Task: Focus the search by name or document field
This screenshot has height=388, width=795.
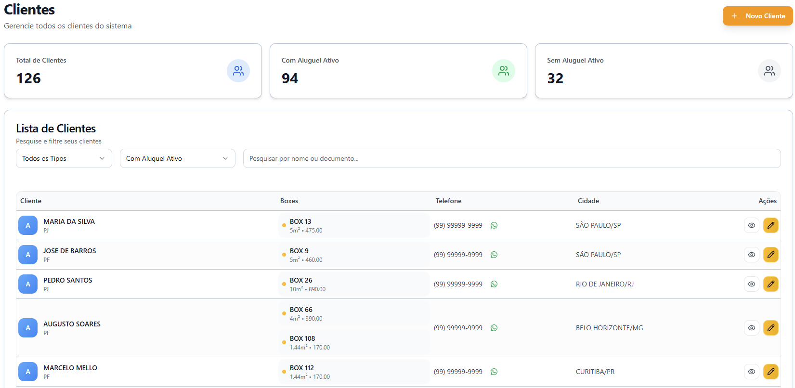Action: coord(511,158)
